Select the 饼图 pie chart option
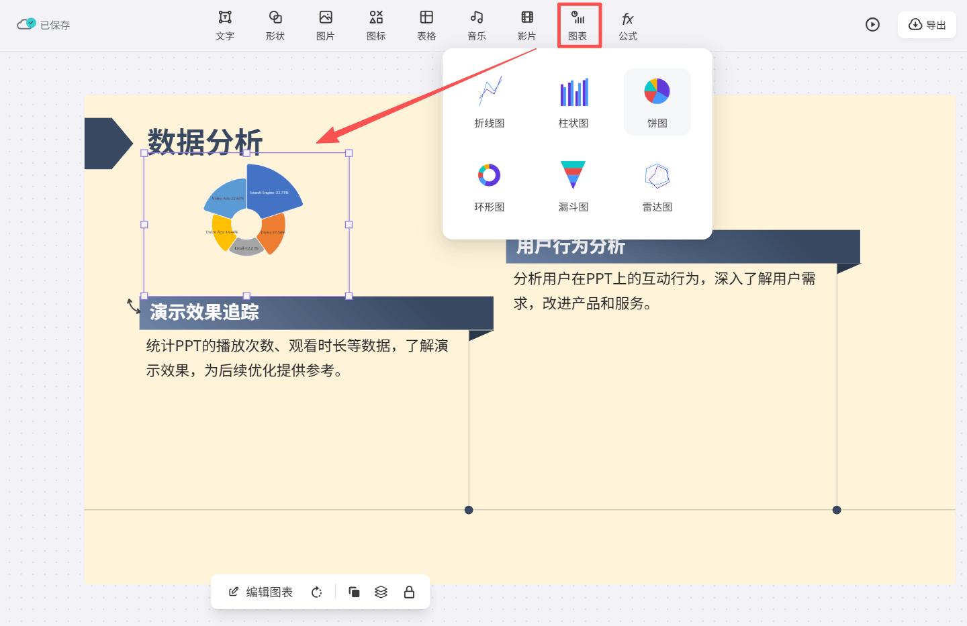 657,102
